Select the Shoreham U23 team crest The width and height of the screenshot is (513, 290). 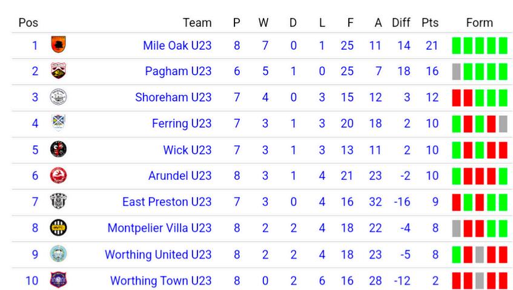point(58,97)
